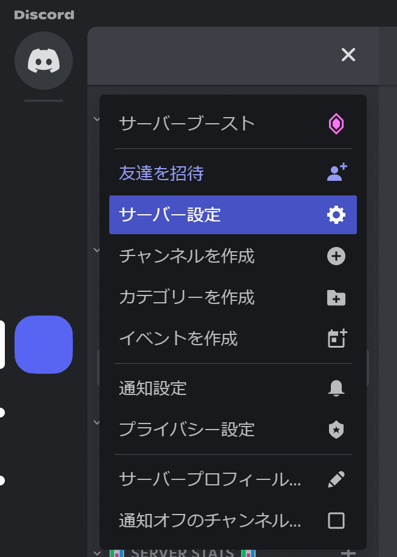The width and height of the screenshot is (397, 557).
Task: Collapse the category chevron beside サーバーブースト
Action: 97,119
